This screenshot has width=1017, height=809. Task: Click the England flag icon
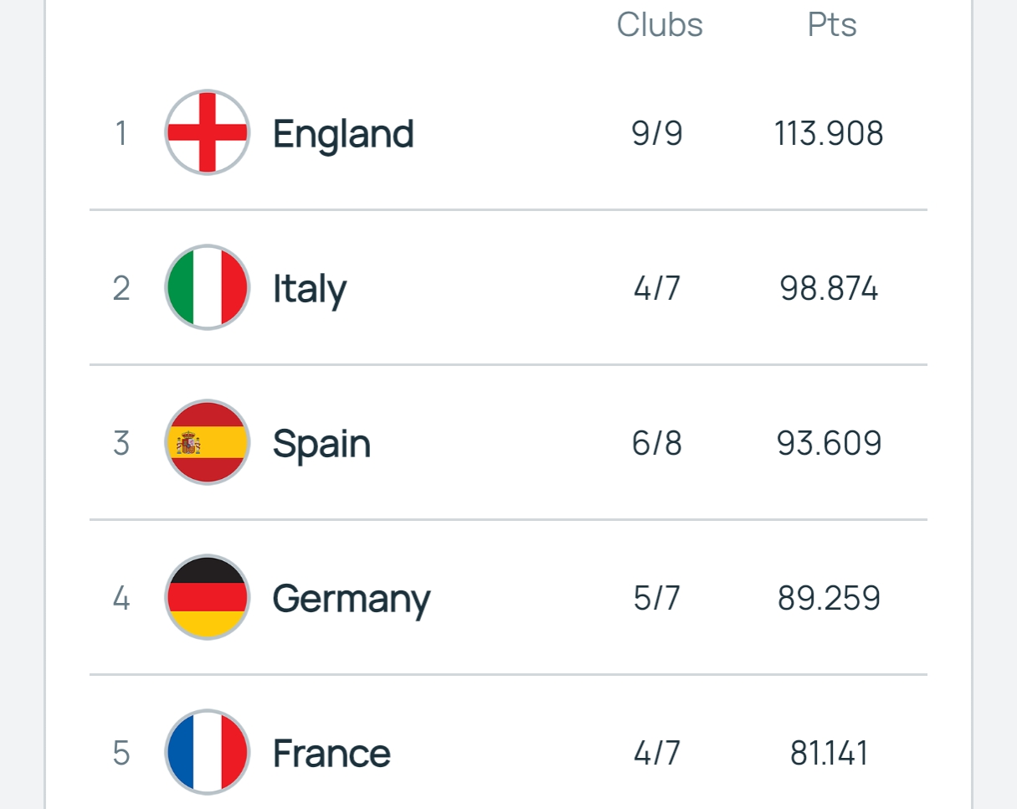tap(207, 132)
